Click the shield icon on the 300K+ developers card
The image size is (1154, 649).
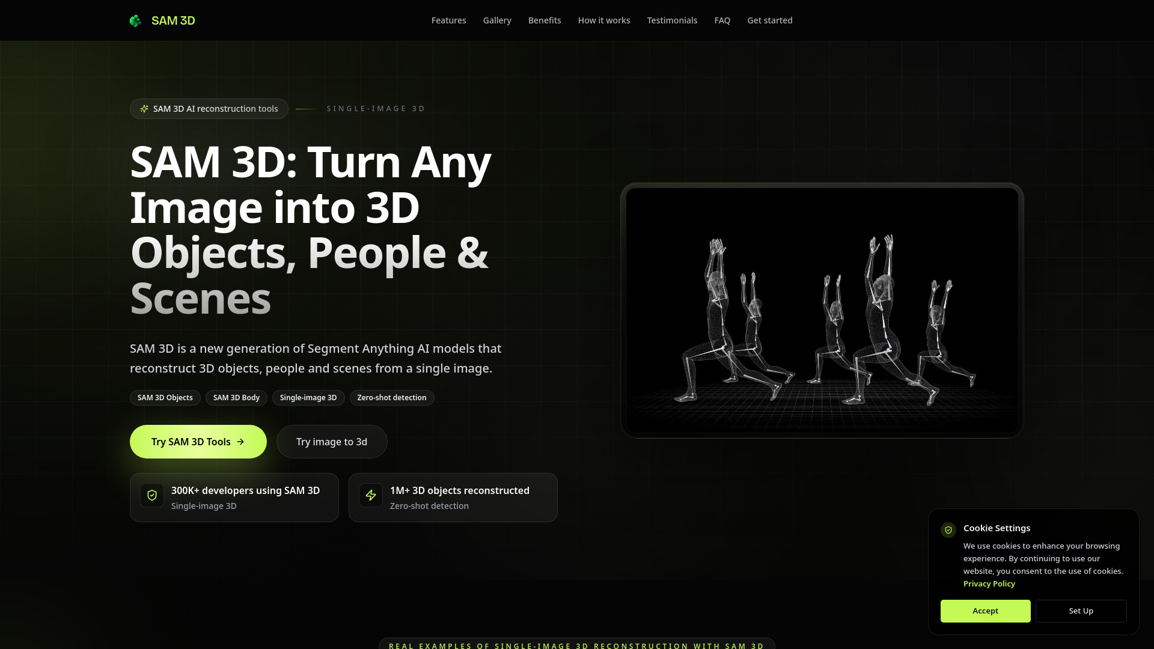[152, 495]
